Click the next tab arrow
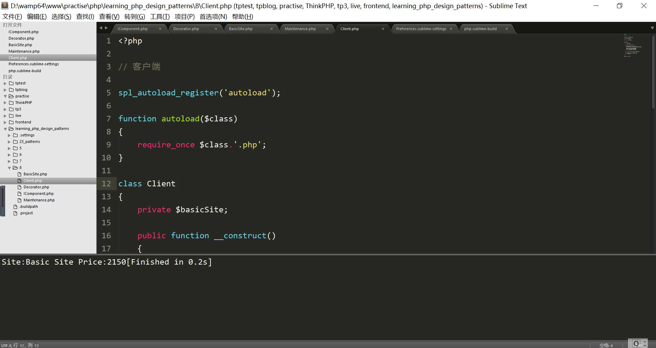 tap(106, 28)
